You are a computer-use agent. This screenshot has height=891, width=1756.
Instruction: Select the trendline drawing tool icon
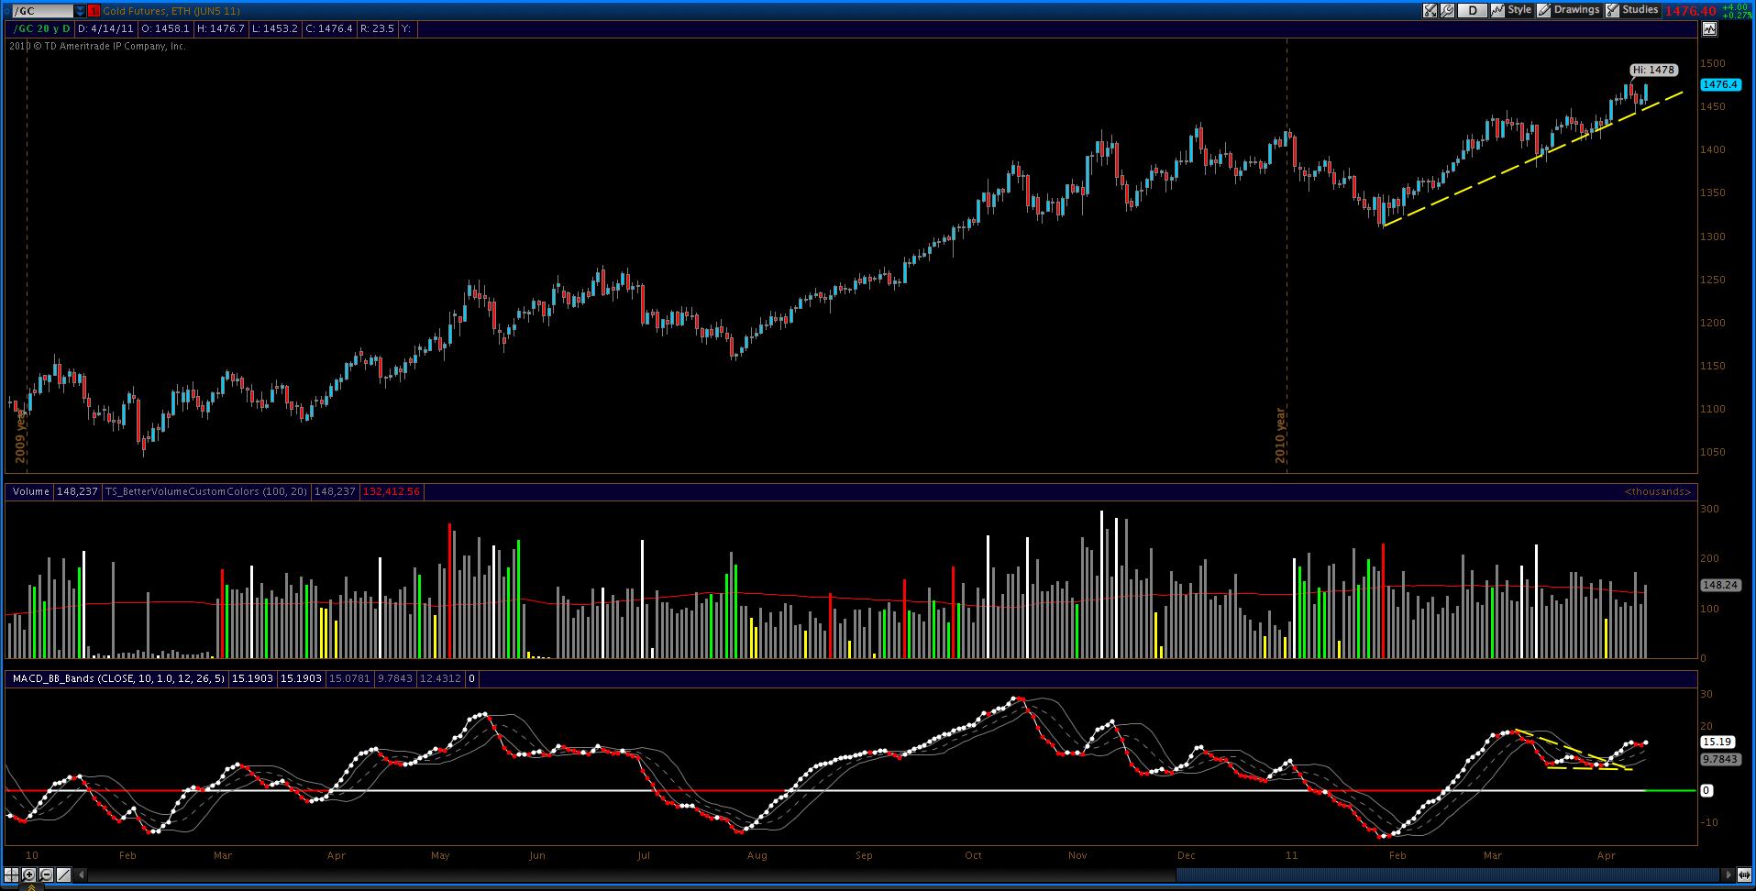63,874
